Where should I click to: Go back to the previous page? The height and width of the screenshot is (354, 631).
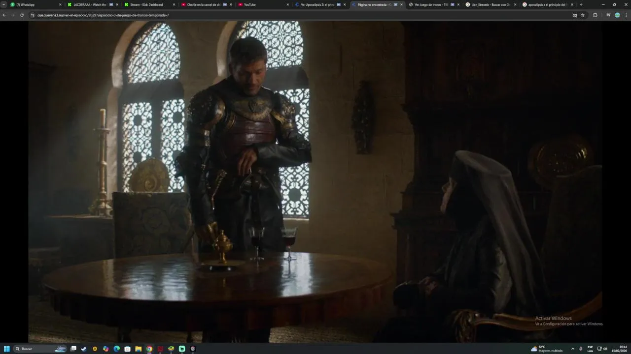click(4, 15)
